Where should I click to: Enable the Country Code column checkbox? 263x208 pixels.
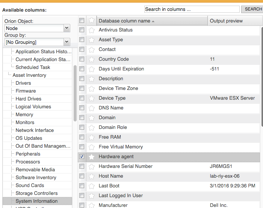(x=82, y=59)
